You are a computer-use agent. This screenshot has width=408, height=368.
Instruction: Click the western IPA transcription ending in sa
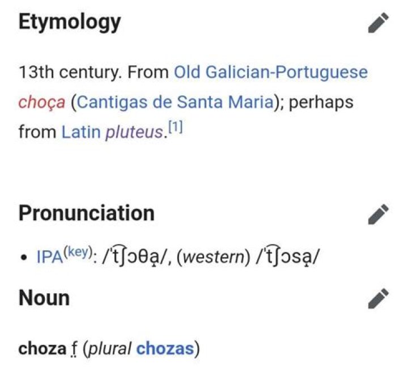pos(287,256)
